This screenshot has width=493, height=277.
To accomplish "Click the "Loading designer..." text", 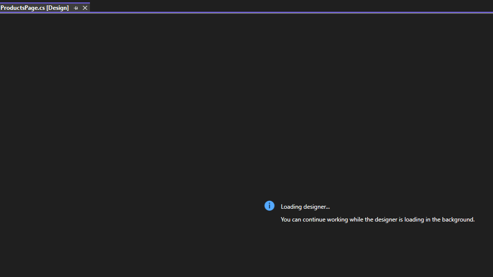I will pyautogui.click(x=305, y=207).
